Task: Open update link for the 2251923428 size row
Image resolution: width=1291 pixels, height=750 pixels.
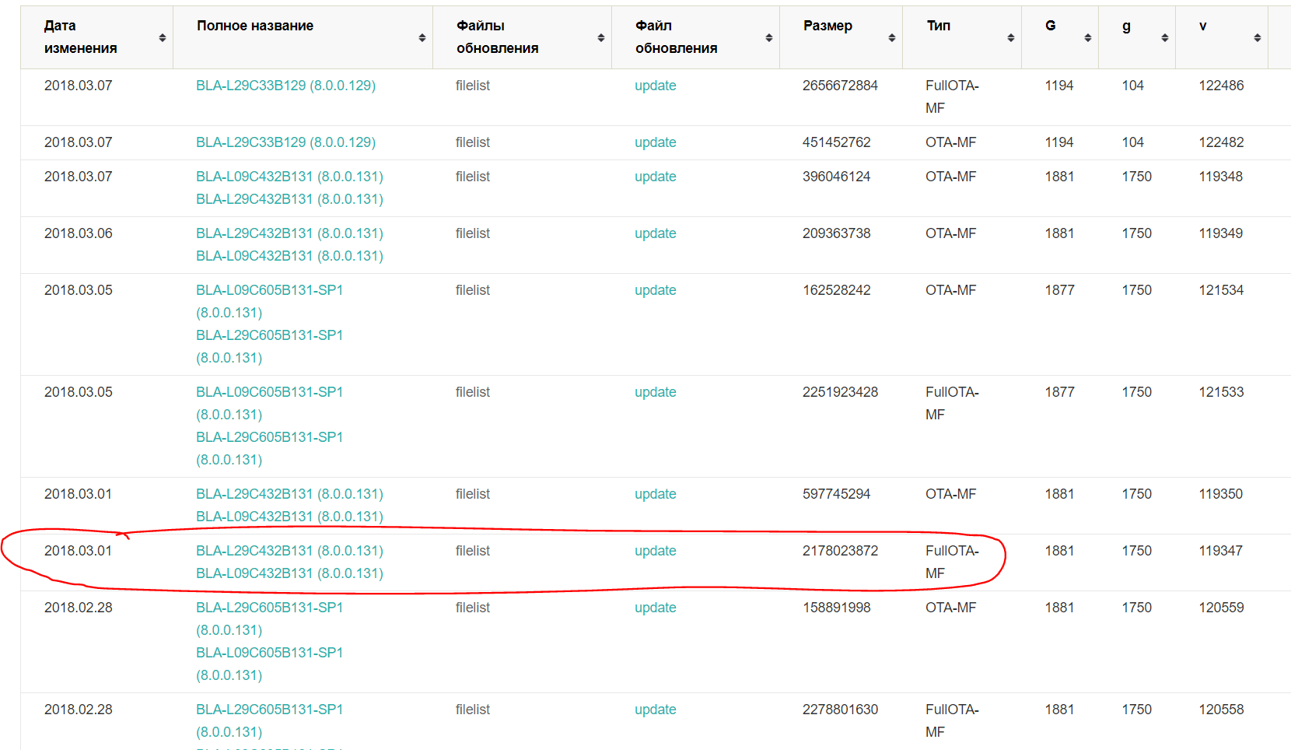Action: tap(656, 392)
